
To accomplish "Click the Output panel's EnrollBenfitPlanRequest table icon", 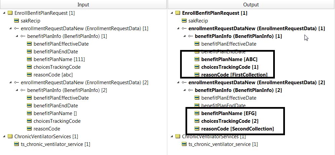I will (178, 13).
